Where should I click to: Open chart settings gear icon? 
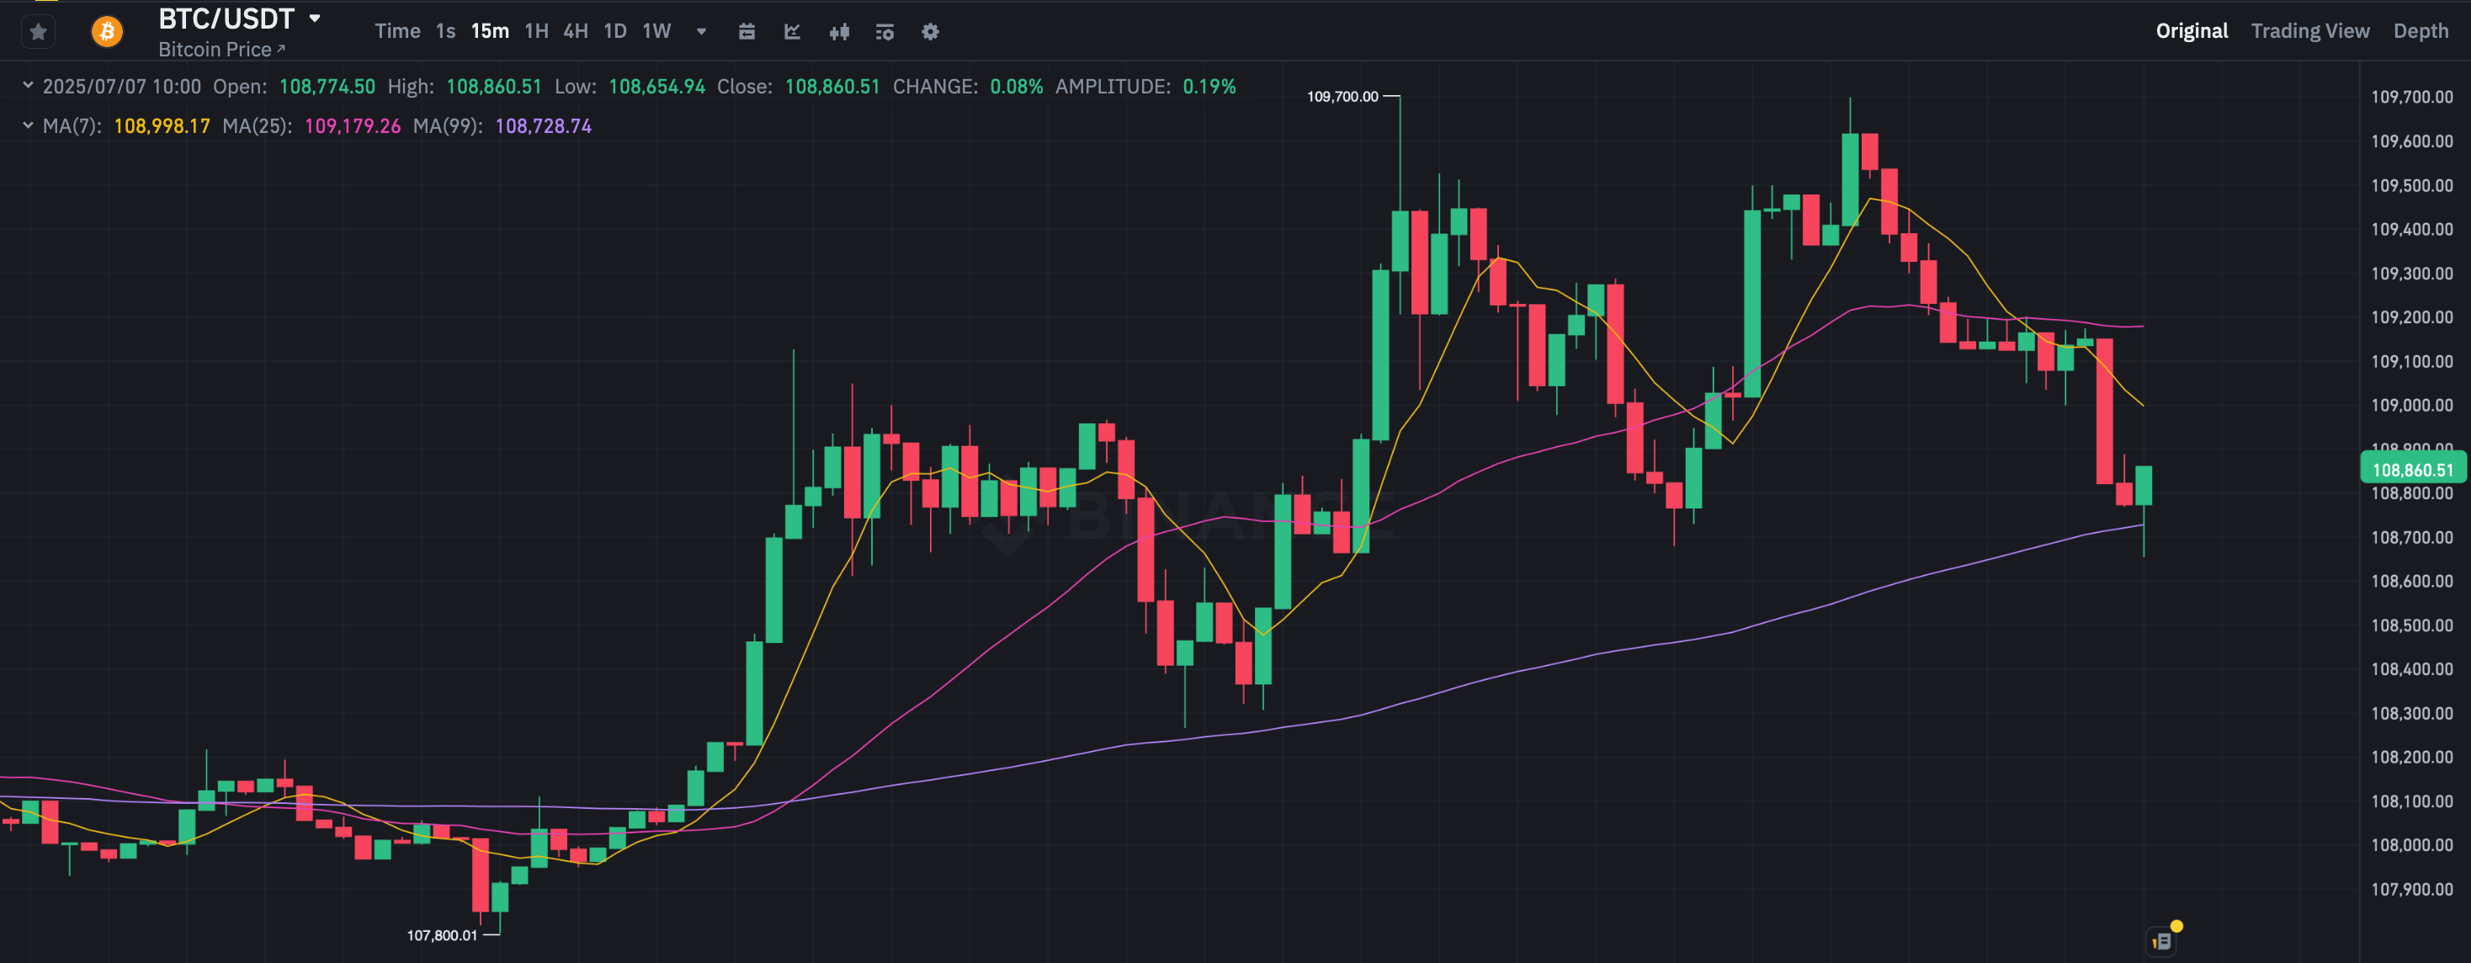pos(929,32)
